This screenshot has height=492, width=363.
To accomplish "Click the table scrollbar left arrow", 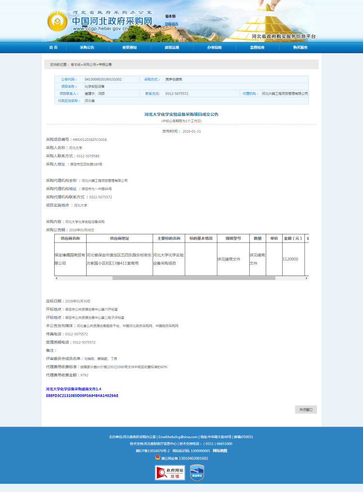I will (x=57, y=278).
